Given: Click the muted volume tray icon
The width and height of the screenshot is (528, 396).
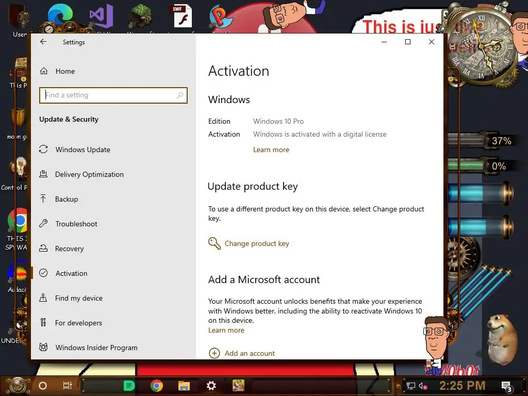Looking at the screenshot, I should click(x=423, y=386).
